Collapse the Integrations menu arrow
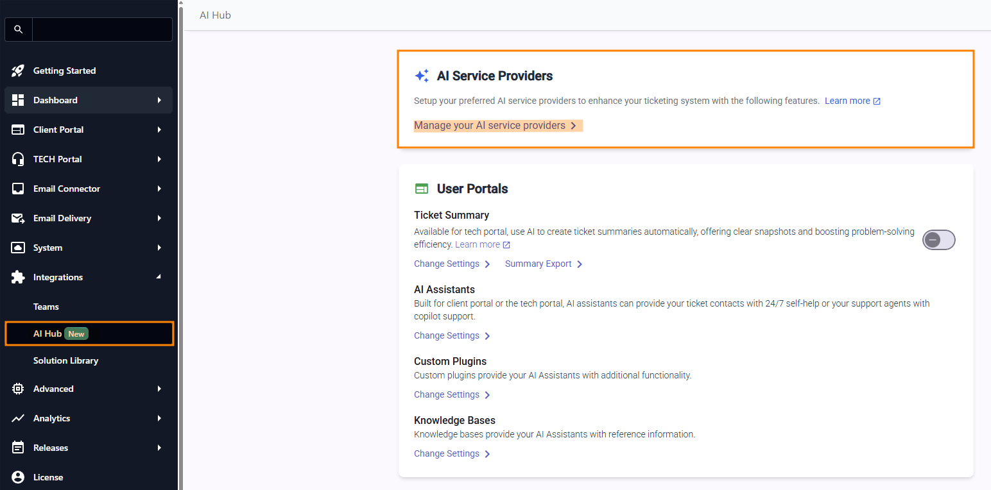The image size is (991, 490). point(159,277)
